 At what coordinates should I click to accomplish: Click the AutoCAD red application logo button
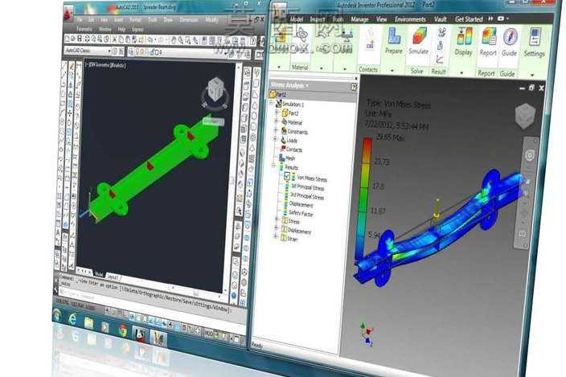pyautogui.click(x=68, y=14)
